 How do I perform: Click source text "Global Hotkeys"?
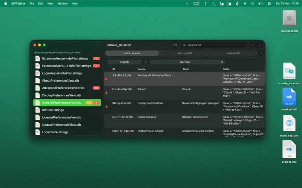click(x=147, y=117)
